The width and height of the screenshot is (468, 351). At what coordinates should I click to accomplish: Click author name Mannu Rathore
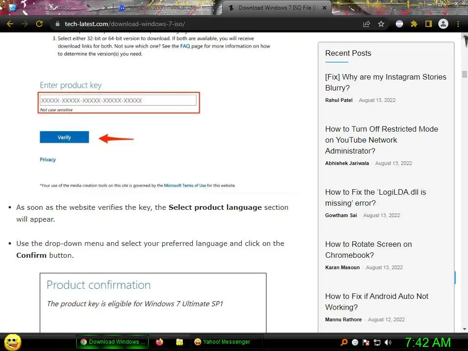[343, 319]
